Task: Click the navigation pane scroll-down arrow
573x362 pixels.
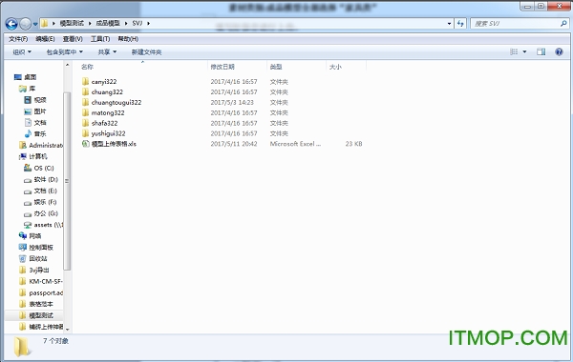Action: click(x=67, y=329)
